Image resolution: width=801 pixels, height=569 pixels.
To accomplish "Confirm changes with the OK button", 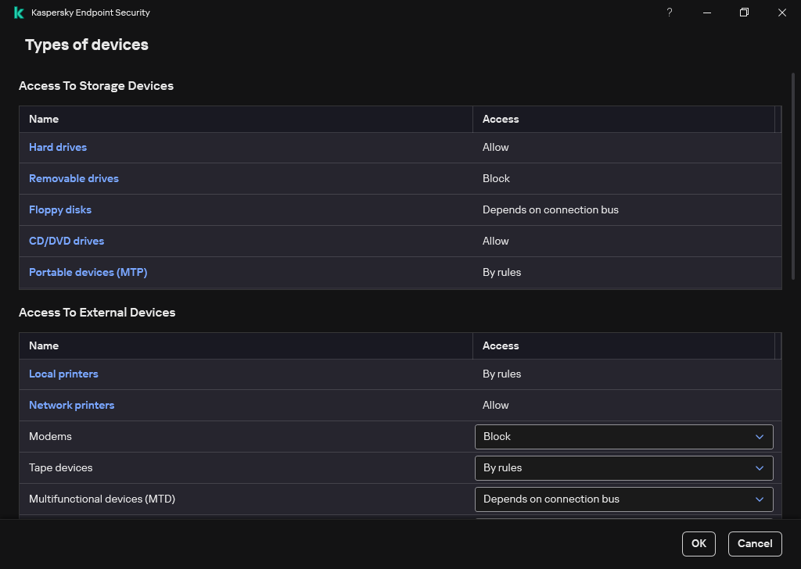I will 698,543.
